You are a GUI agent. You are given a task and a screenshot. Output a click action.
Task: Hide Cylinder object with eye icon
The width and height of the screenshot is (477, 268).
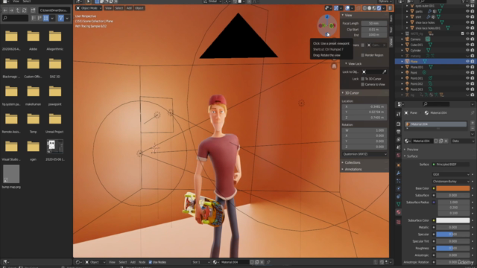point(467,51)
